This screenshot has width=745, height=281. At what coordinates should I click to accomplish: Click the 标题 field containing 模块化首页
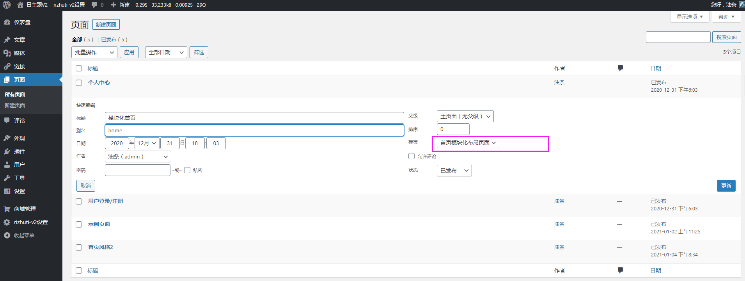tap(254, 118)
